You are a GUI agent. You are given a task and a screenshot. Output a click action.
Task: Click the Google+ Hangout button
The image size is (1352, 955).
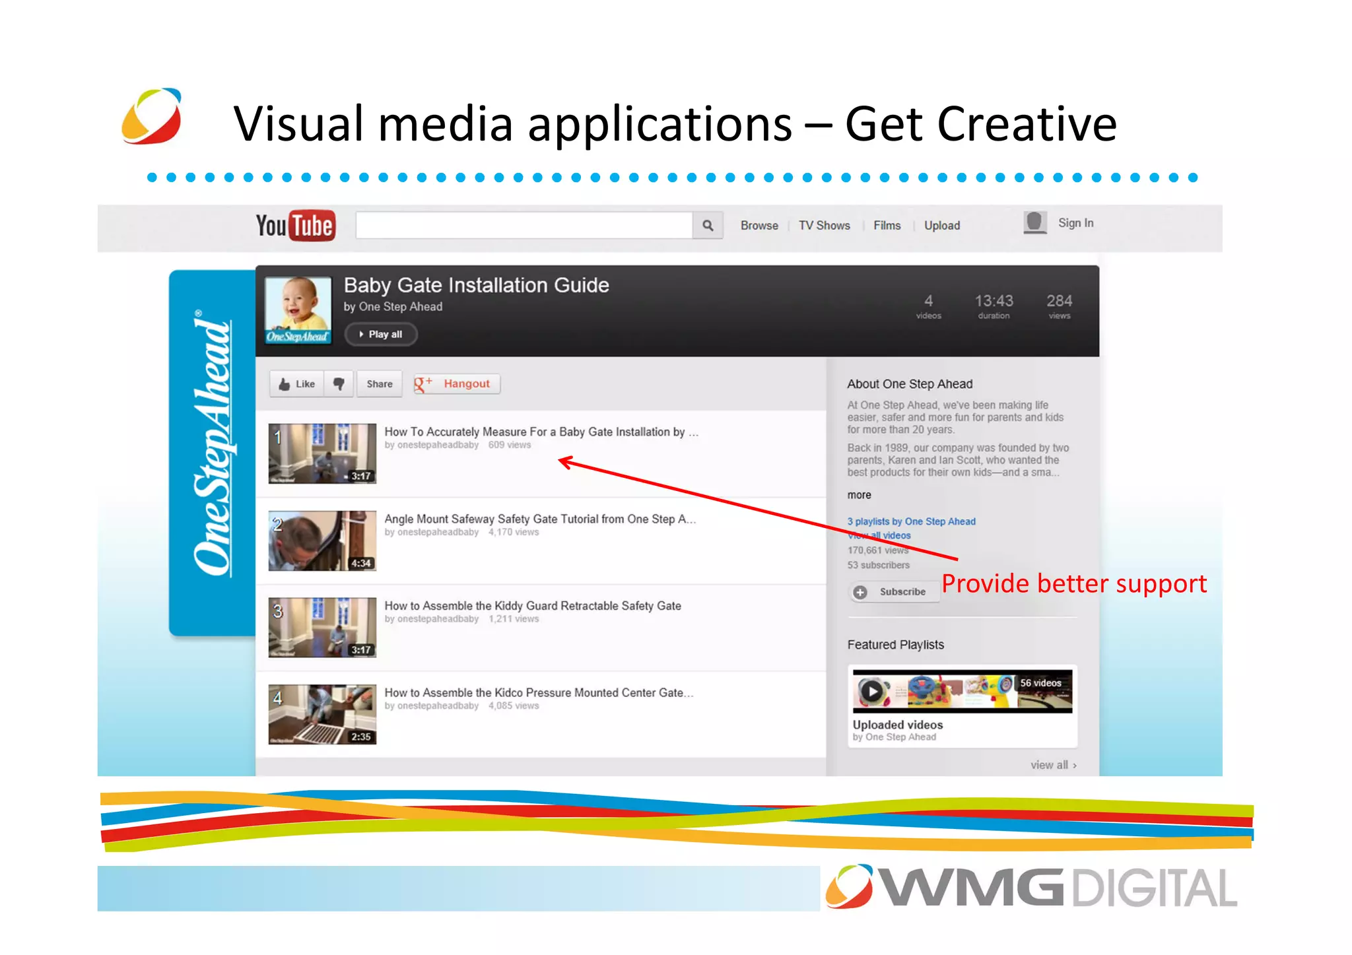click(x=456, y=383)
